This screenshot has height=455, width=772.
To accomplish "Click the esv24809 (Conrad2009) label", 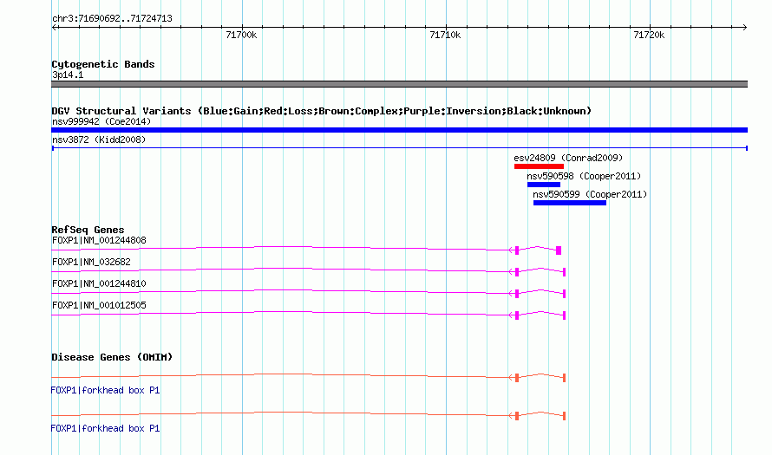I will [x=568, y=158].
